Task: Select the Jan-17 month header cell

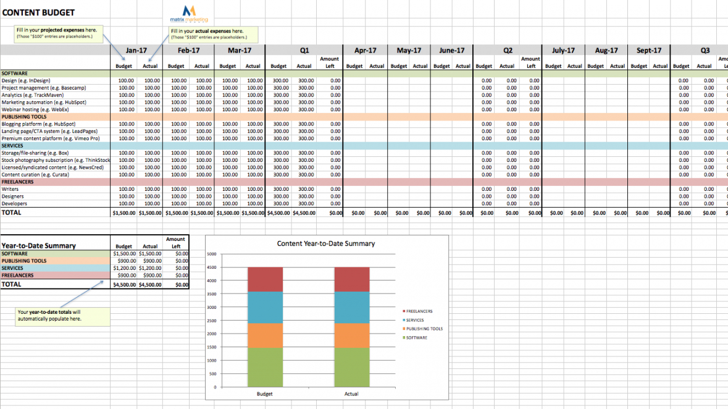Action: click(x=136, y=51)
